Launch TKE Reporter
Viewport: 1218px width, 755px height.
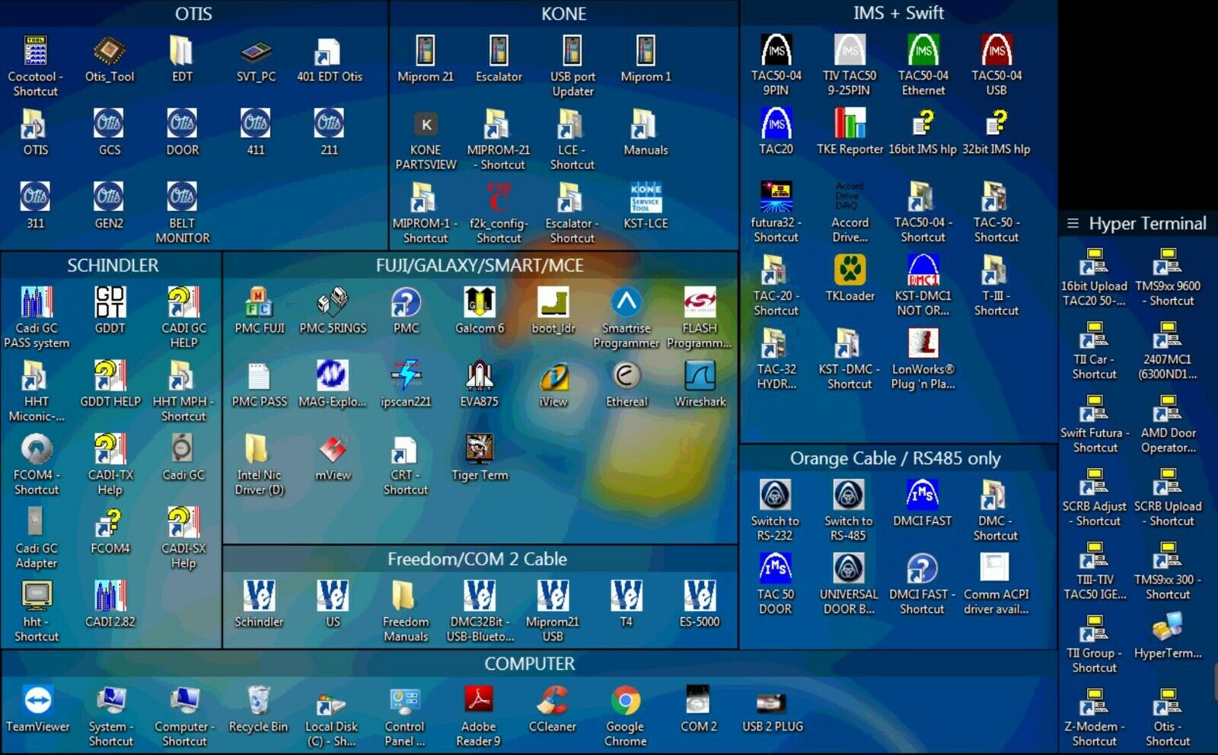tap(850, 123)
